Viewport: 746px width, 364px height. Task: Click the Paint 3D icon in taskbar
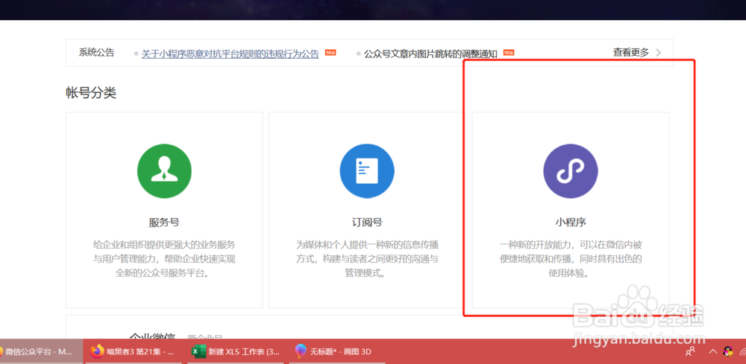300,351
